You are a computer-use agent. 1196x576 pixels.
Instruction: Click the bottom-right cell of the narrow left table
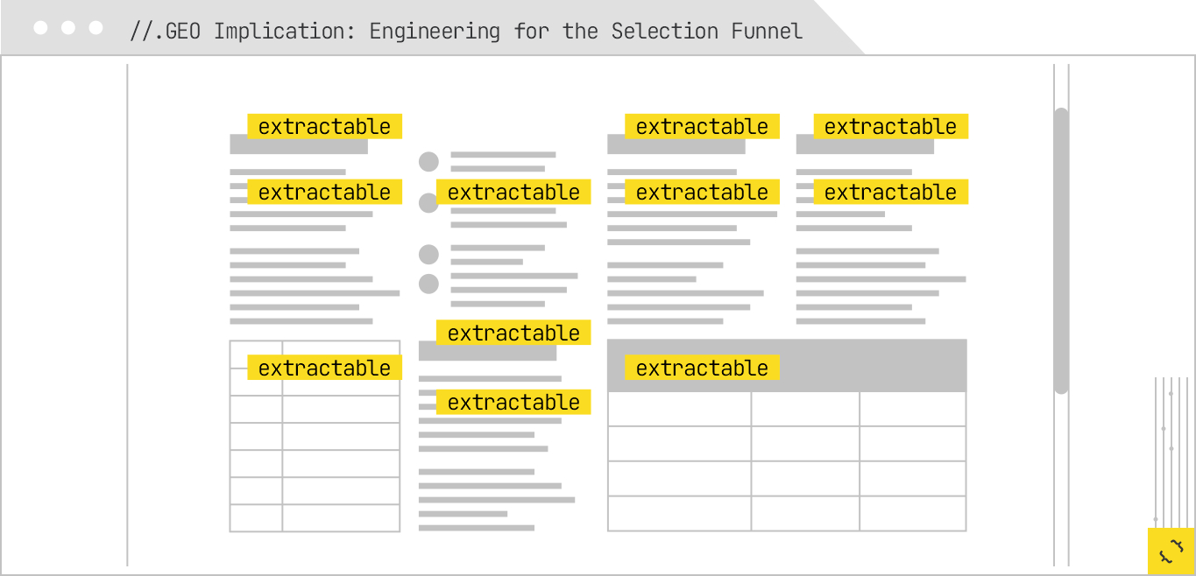341,517
